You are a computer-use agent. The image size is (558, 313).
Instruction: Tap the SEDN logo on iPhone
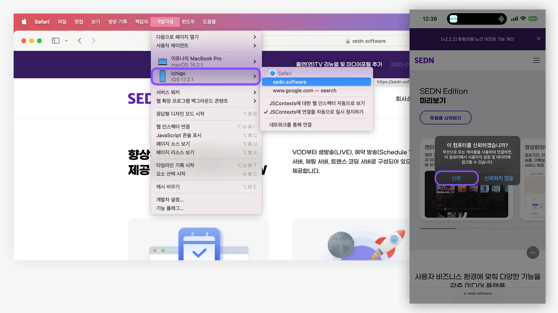pyautogui.click(x=424, y=60)
